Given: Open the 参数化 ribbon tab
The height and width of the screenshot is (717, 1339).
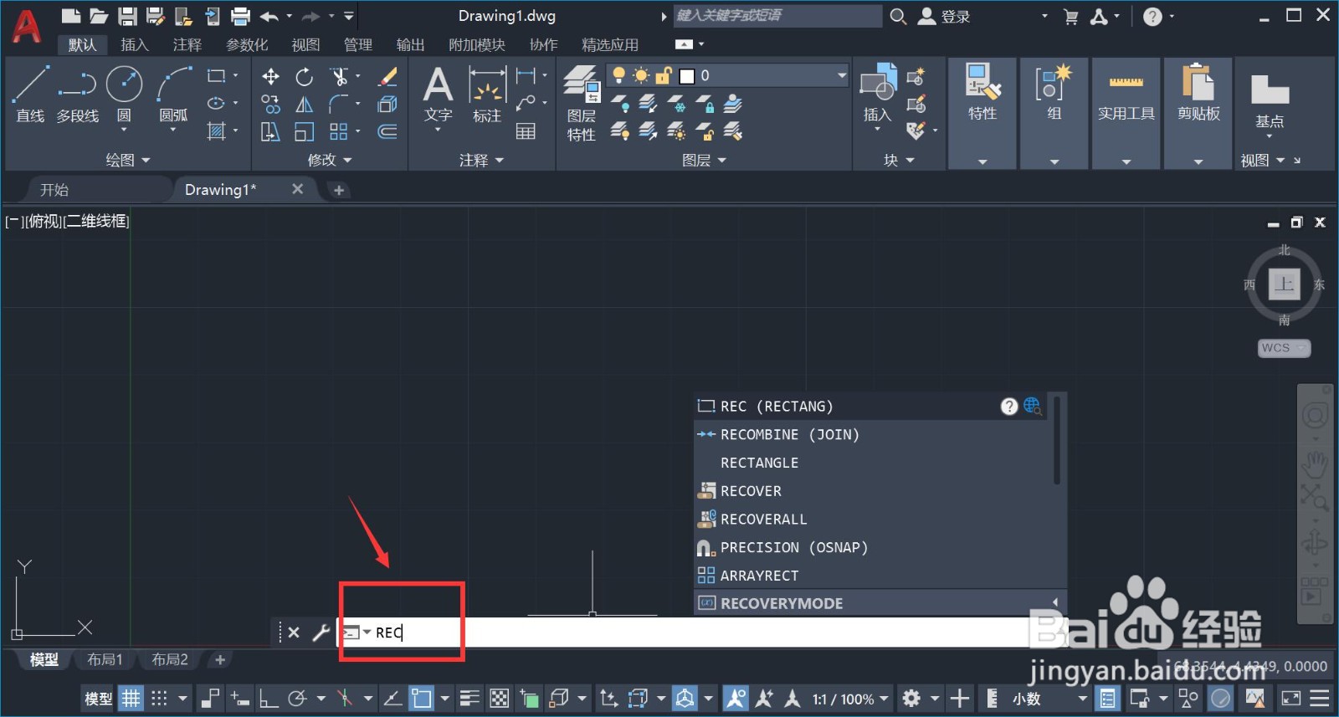Looking at the screenshot, I should [247, 45].
